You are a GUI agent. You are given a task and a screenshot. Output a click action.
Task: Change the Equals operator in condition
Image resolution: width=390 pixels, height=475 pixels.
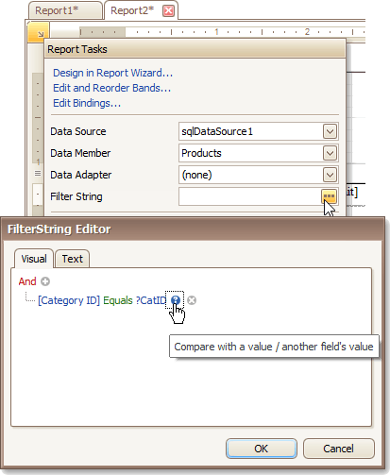click(x=118, y=300)
